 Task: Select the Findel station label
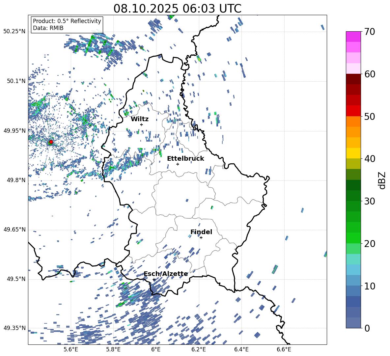pos(201,232)
